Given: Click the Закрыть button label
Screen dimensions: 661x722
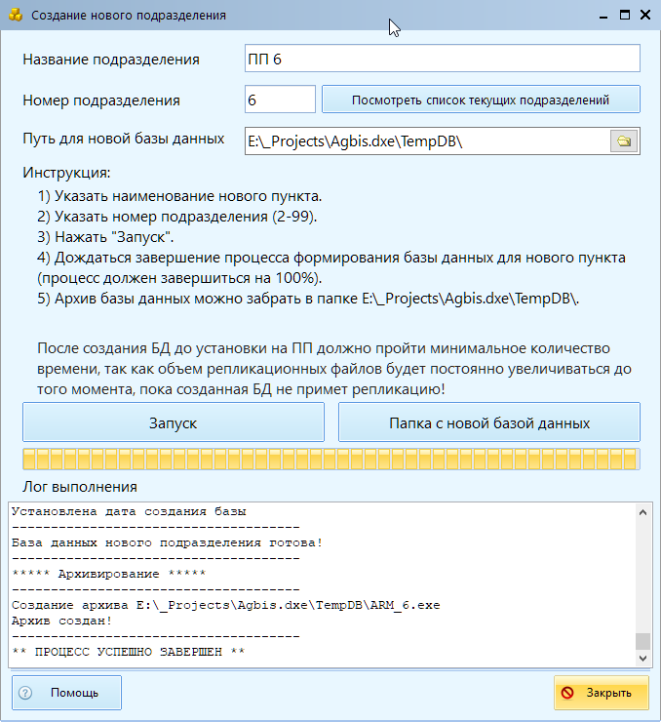Looking at the screenshot, I should point(608,693).
